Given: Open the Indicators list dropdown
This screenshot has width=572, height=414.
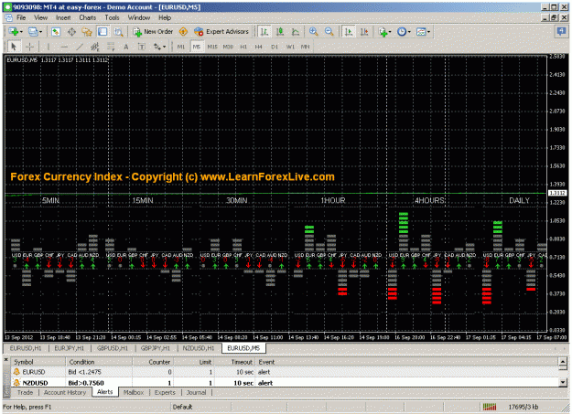Looking at the screenshot, I should pos(385,32).
